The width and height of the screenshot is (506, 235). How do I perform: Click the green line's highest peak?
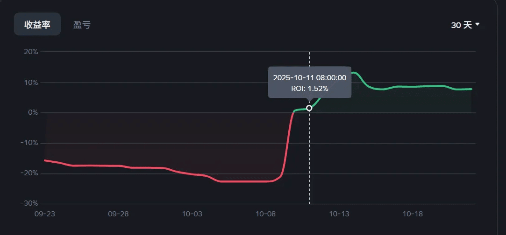354,73
